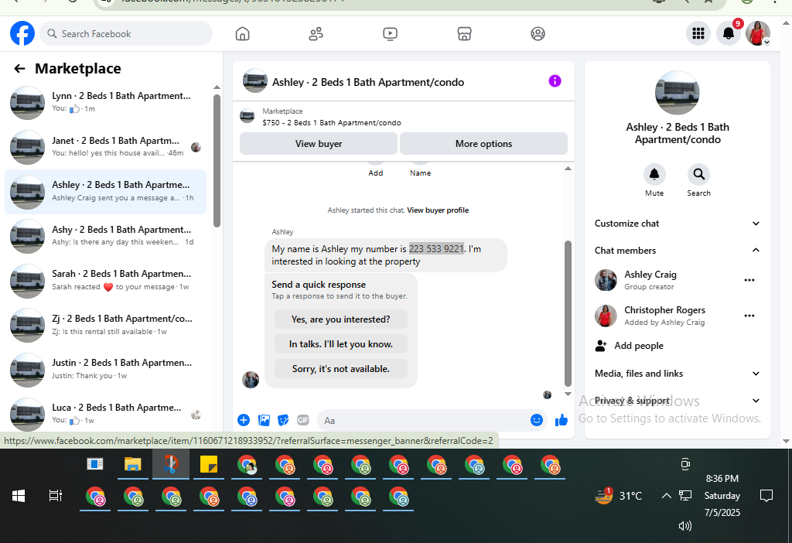Open the account profile picture menu

pyautogui.click(x=758, y=33)
